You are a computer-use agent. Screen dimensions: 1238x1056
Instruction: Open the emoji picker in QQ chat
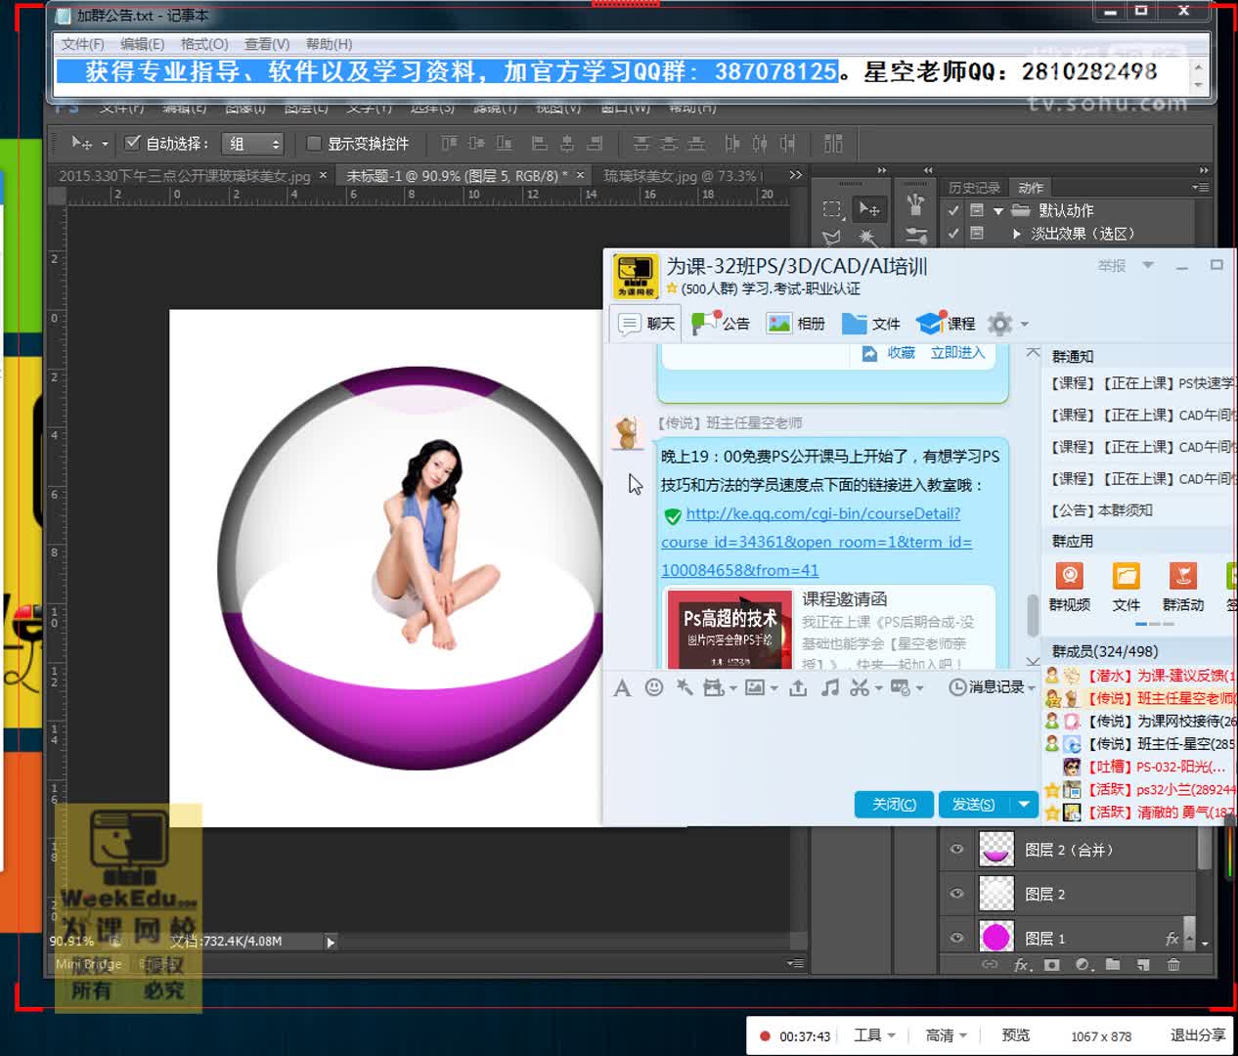tap(654, 687)
